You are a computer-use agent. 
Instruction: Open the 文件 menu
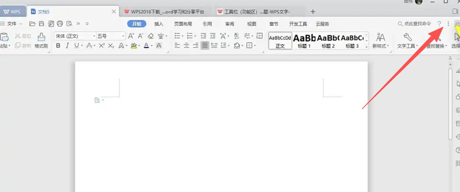coord(12,24)
